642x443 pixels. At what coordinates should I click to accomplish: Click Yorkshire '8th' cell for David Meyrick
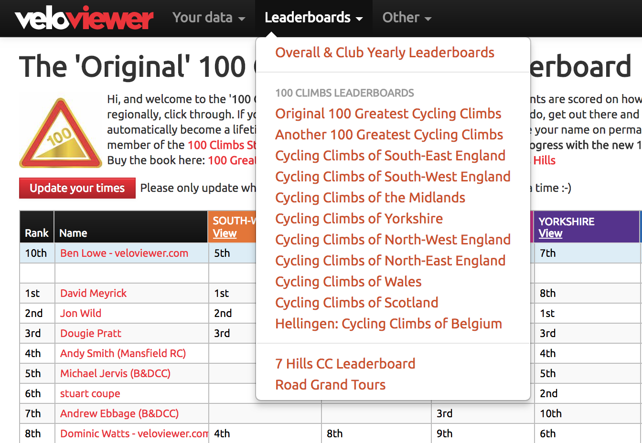[x=588, y=293]
